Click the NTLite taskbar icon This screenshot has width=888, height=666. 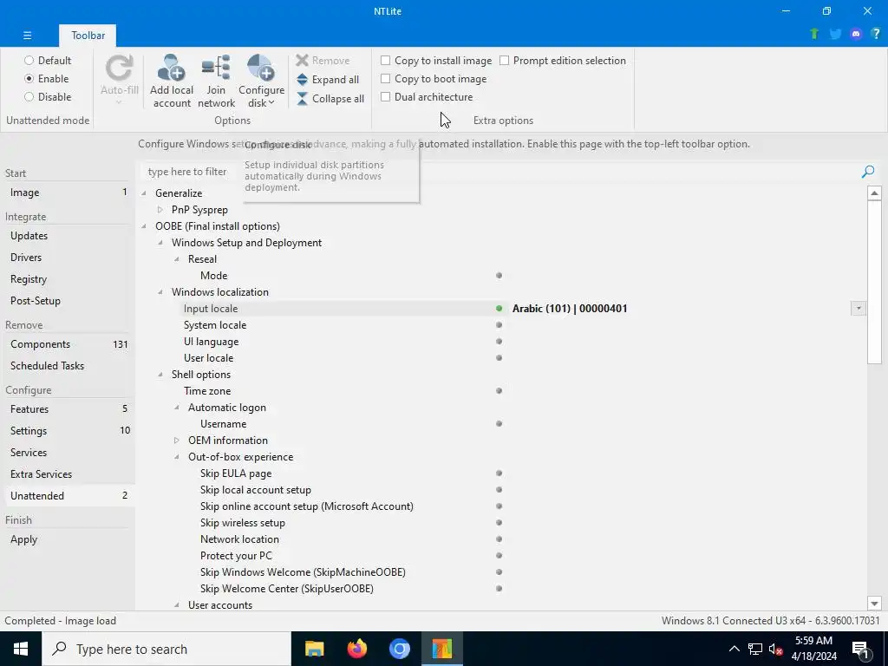coord(441,649)
